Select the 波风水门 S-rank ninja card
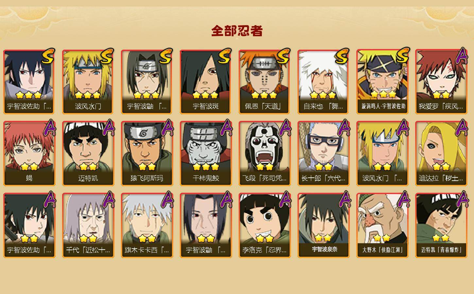 click(88, 82)
